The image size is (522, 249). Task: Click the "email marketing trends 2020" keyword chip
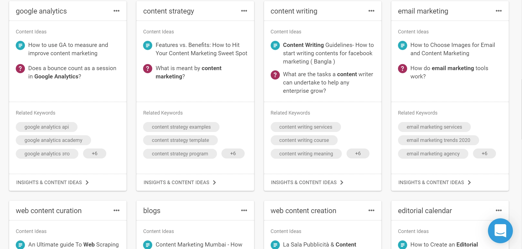[438, 140]
